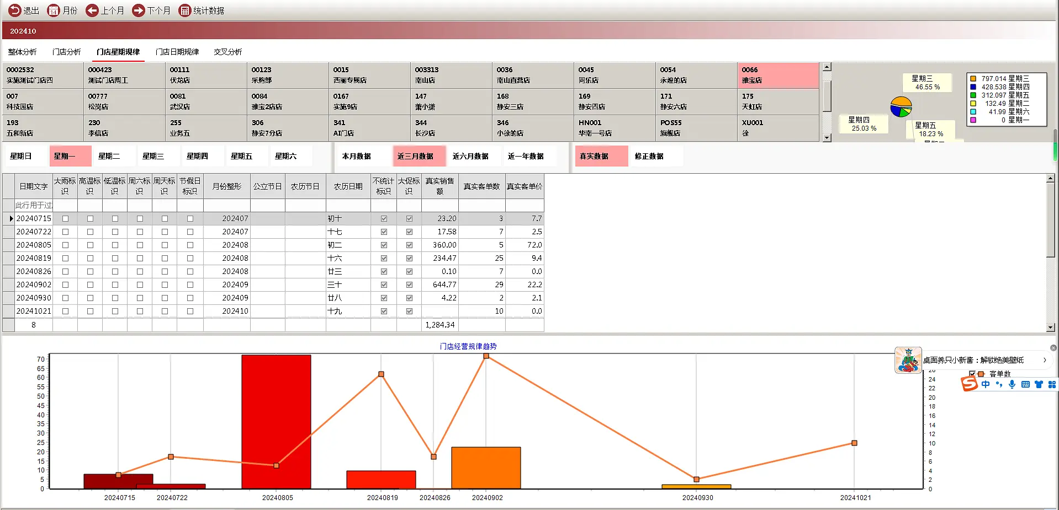Choose 近一年数据 period
The image size is (1059, 510).
[x=529, y=156]
